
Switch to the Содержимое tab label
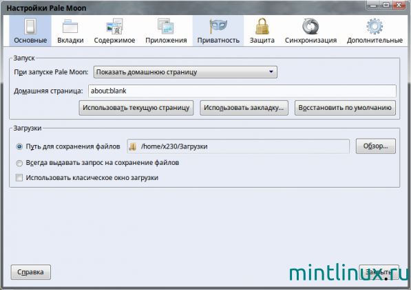pos(114,41)
